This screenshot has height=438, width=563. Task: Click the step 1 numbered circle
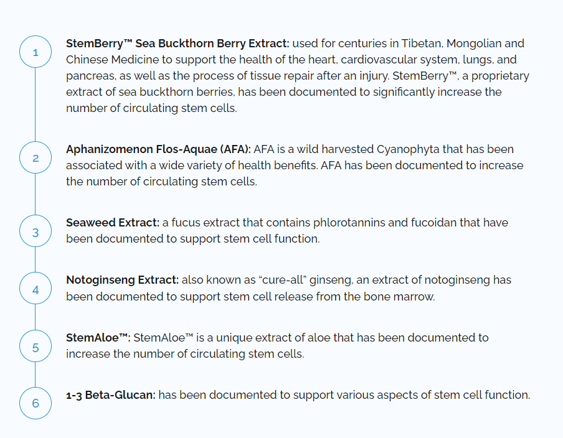point(35,52)
